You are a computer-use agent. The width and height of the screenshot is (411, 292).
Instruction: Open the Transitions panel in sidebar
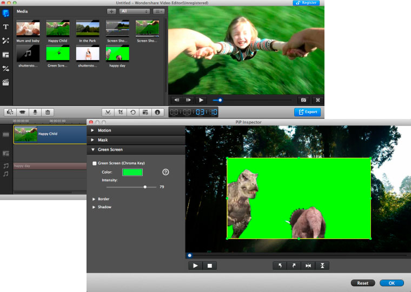[x=6, y=69]
